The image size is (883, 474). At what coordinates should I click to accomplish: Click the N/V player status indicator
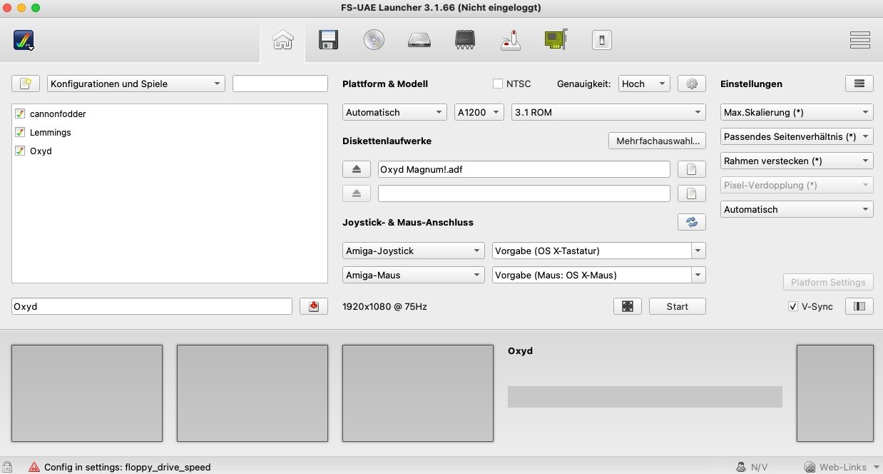click(x=752, y=467)
